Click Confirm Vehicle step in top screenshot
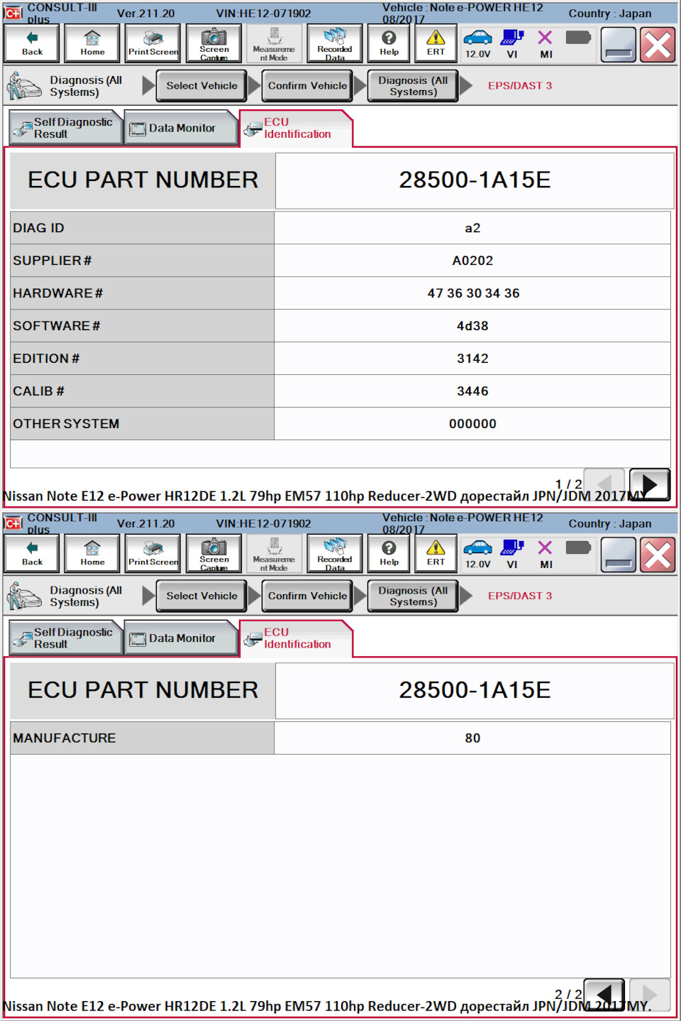 (307, 86)
